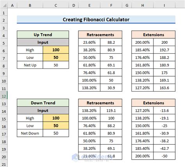Screen dimensions: 185x167
Task: Select the 161.80% cell in row 8
Action: [x=142, y=65]
